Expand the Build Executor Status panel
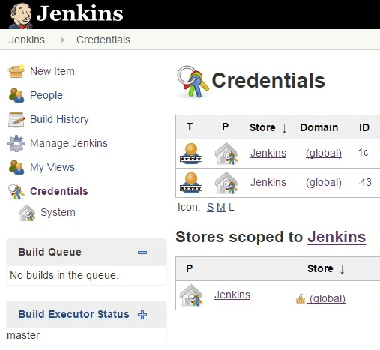Screen dimensions: 380x350 point(142,315)
